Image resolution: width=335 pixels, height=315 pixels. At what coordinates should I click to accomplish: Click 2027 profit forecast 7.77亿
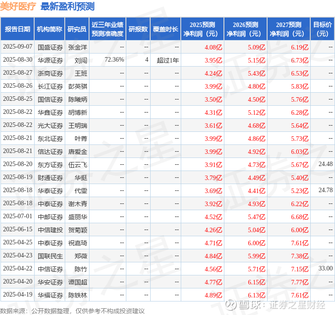click(x=299, y=282)
